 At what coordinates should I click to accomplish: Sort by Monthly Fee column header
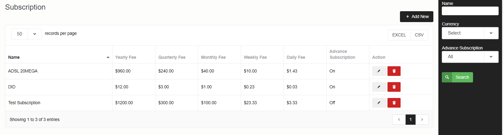[213, 57]
